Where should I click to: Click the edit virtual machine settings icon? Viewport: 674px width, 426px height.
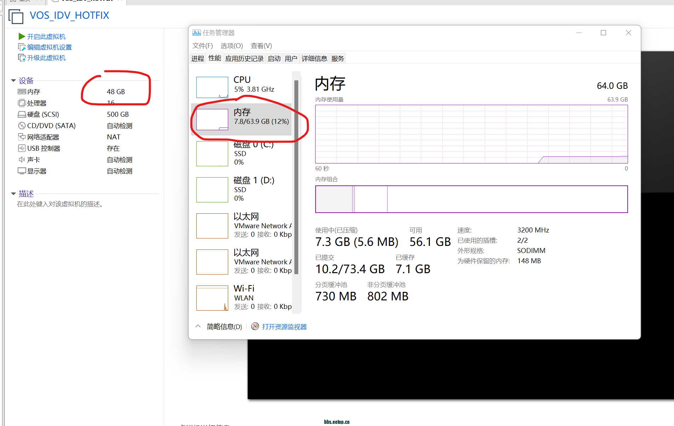[22, 47]
